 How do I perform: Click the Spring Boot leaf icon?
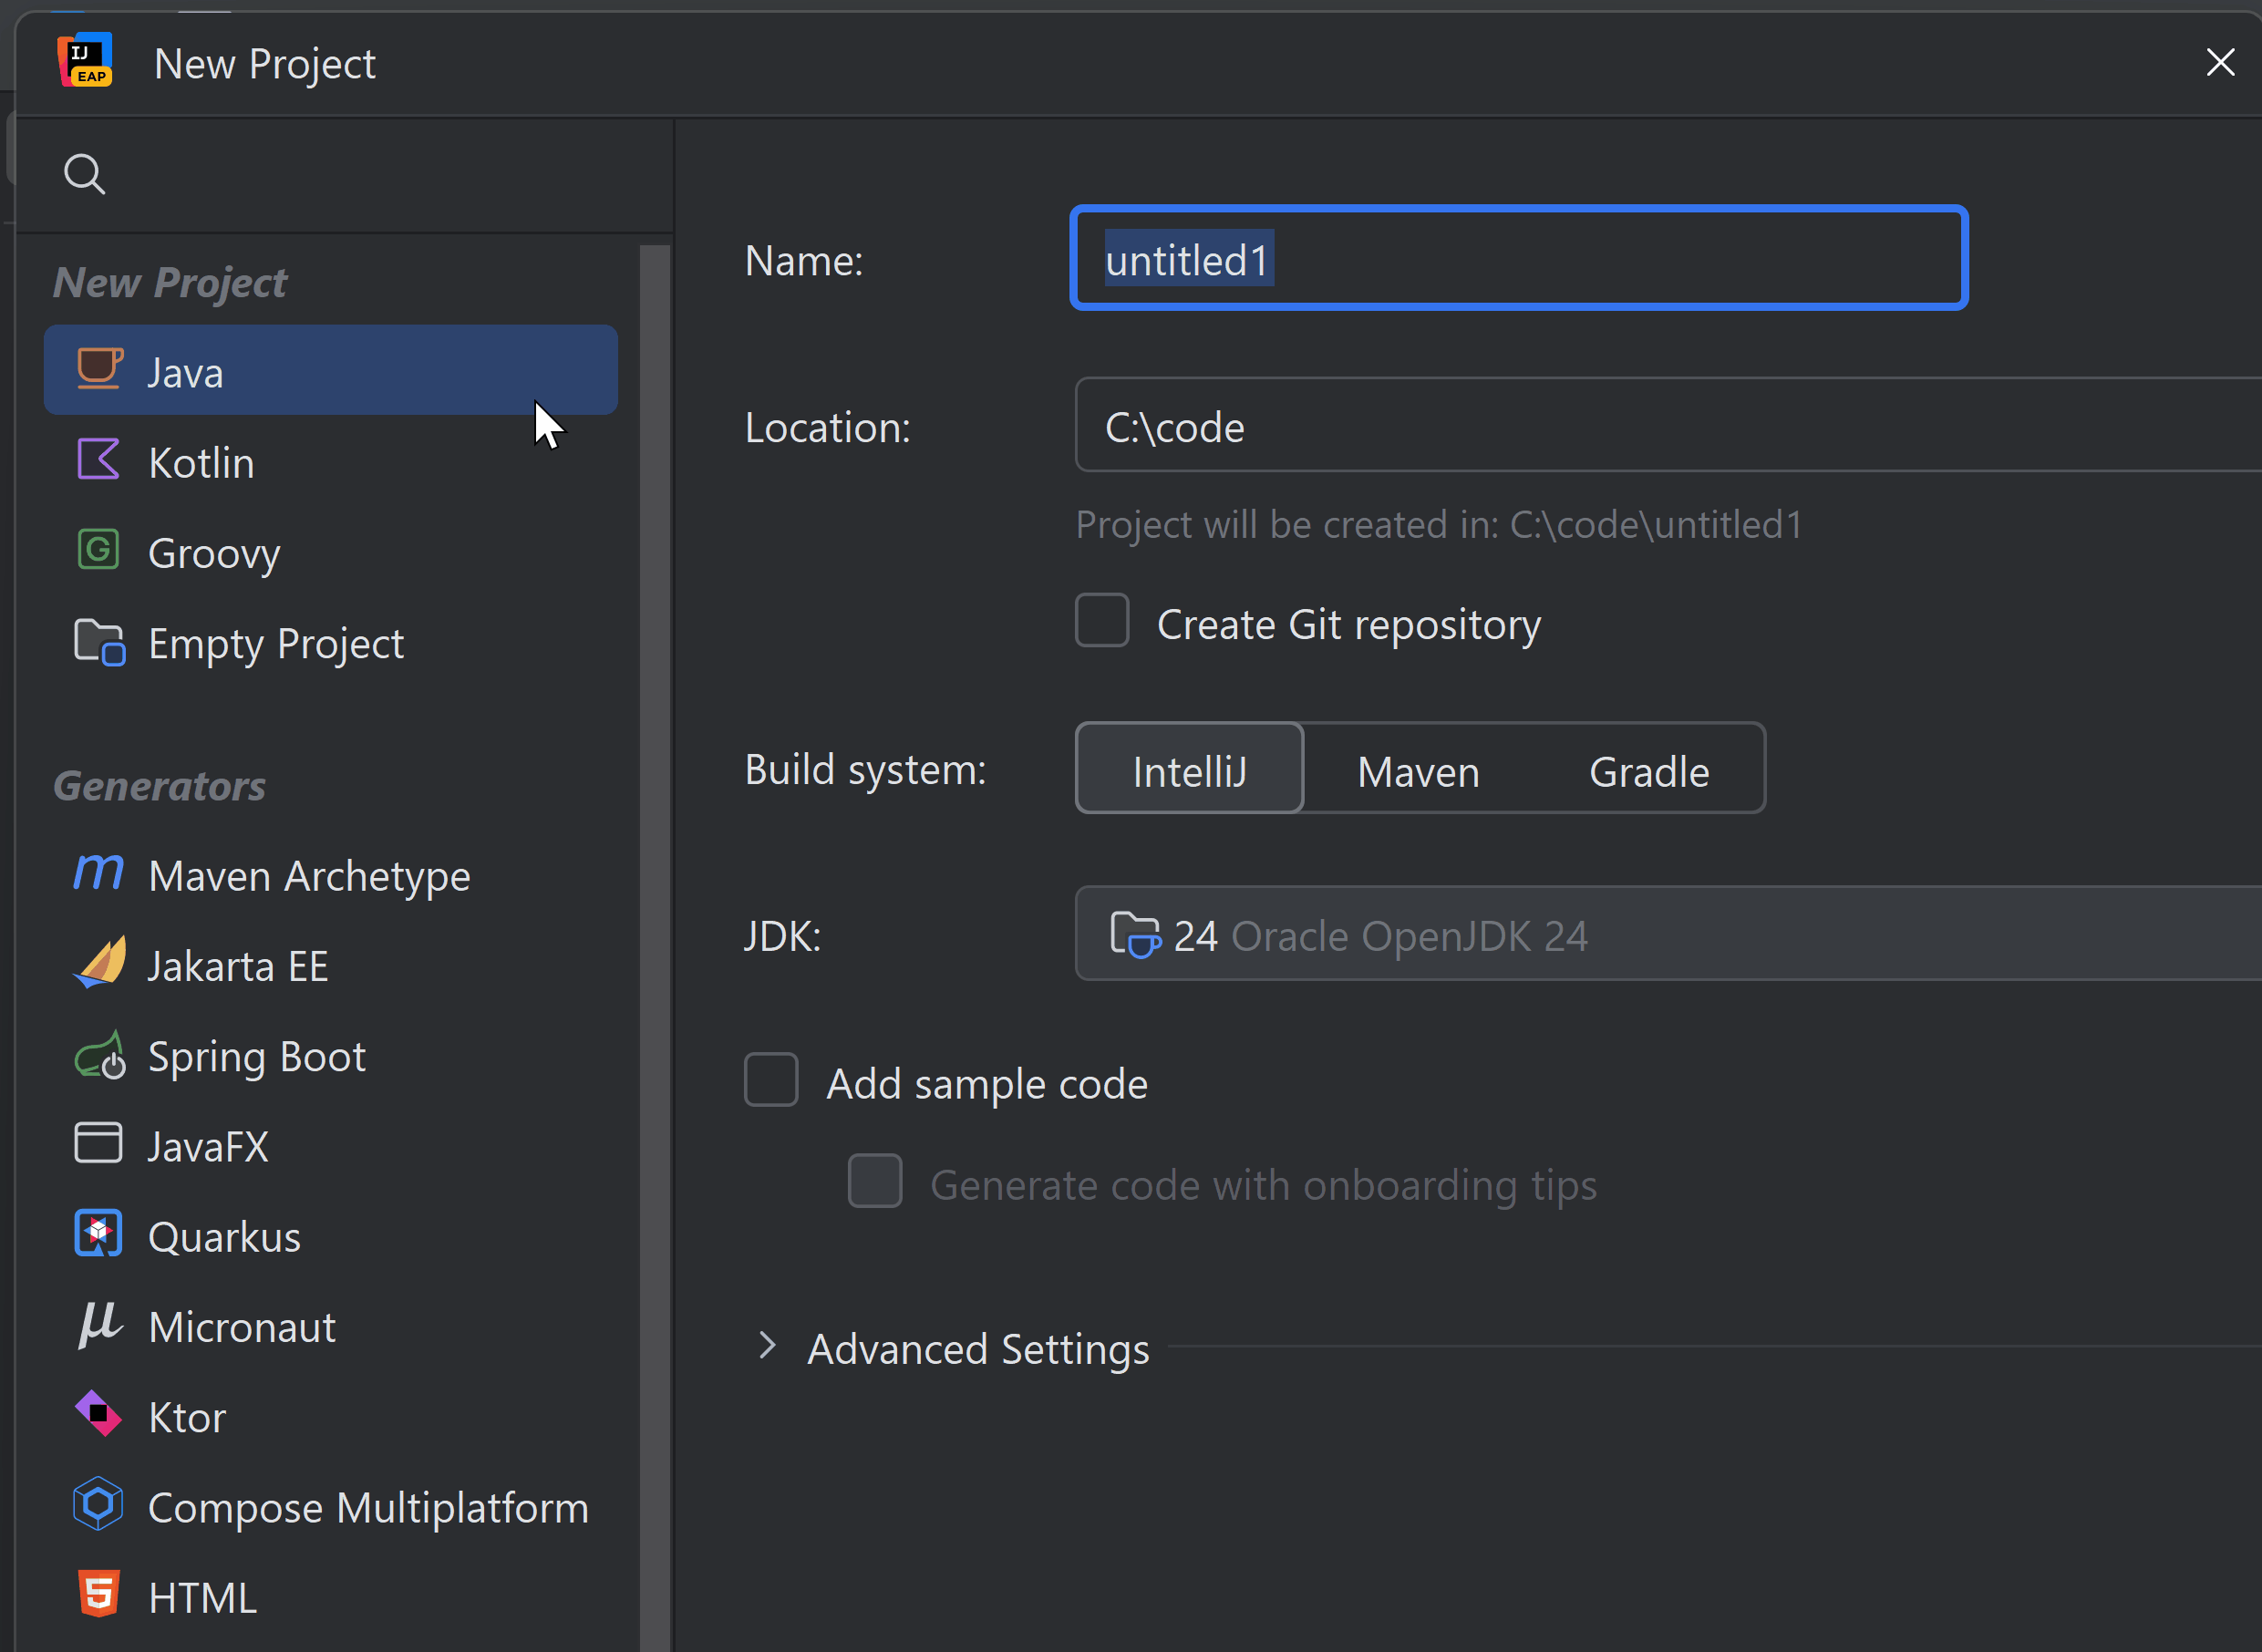(103, 1055)
